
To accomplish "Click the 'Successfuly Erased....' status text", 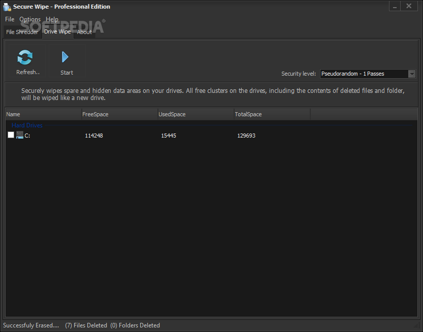I will [x=31, y=325].
